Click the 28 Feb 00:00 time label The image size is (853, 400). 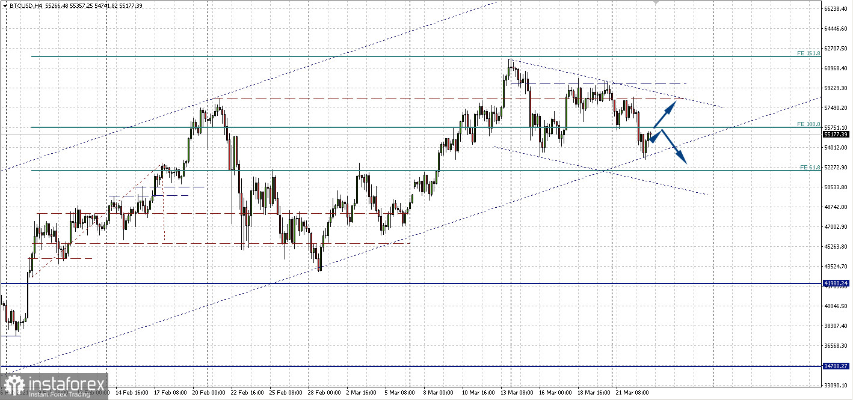pyautogui.click(x=325, y=392)
